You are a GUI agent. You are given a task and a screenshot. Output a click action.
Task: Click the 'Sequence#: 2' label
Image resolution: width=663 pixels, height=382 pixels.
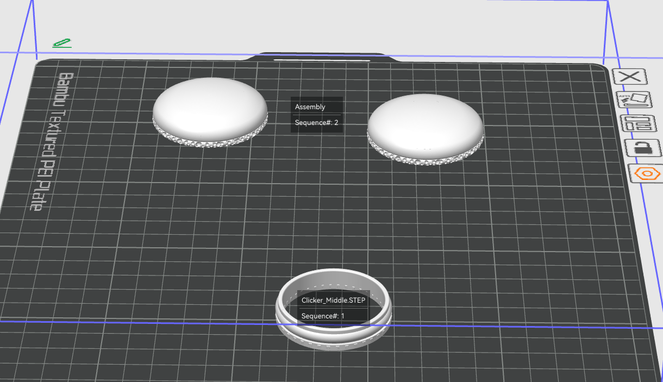coord(317,123)
